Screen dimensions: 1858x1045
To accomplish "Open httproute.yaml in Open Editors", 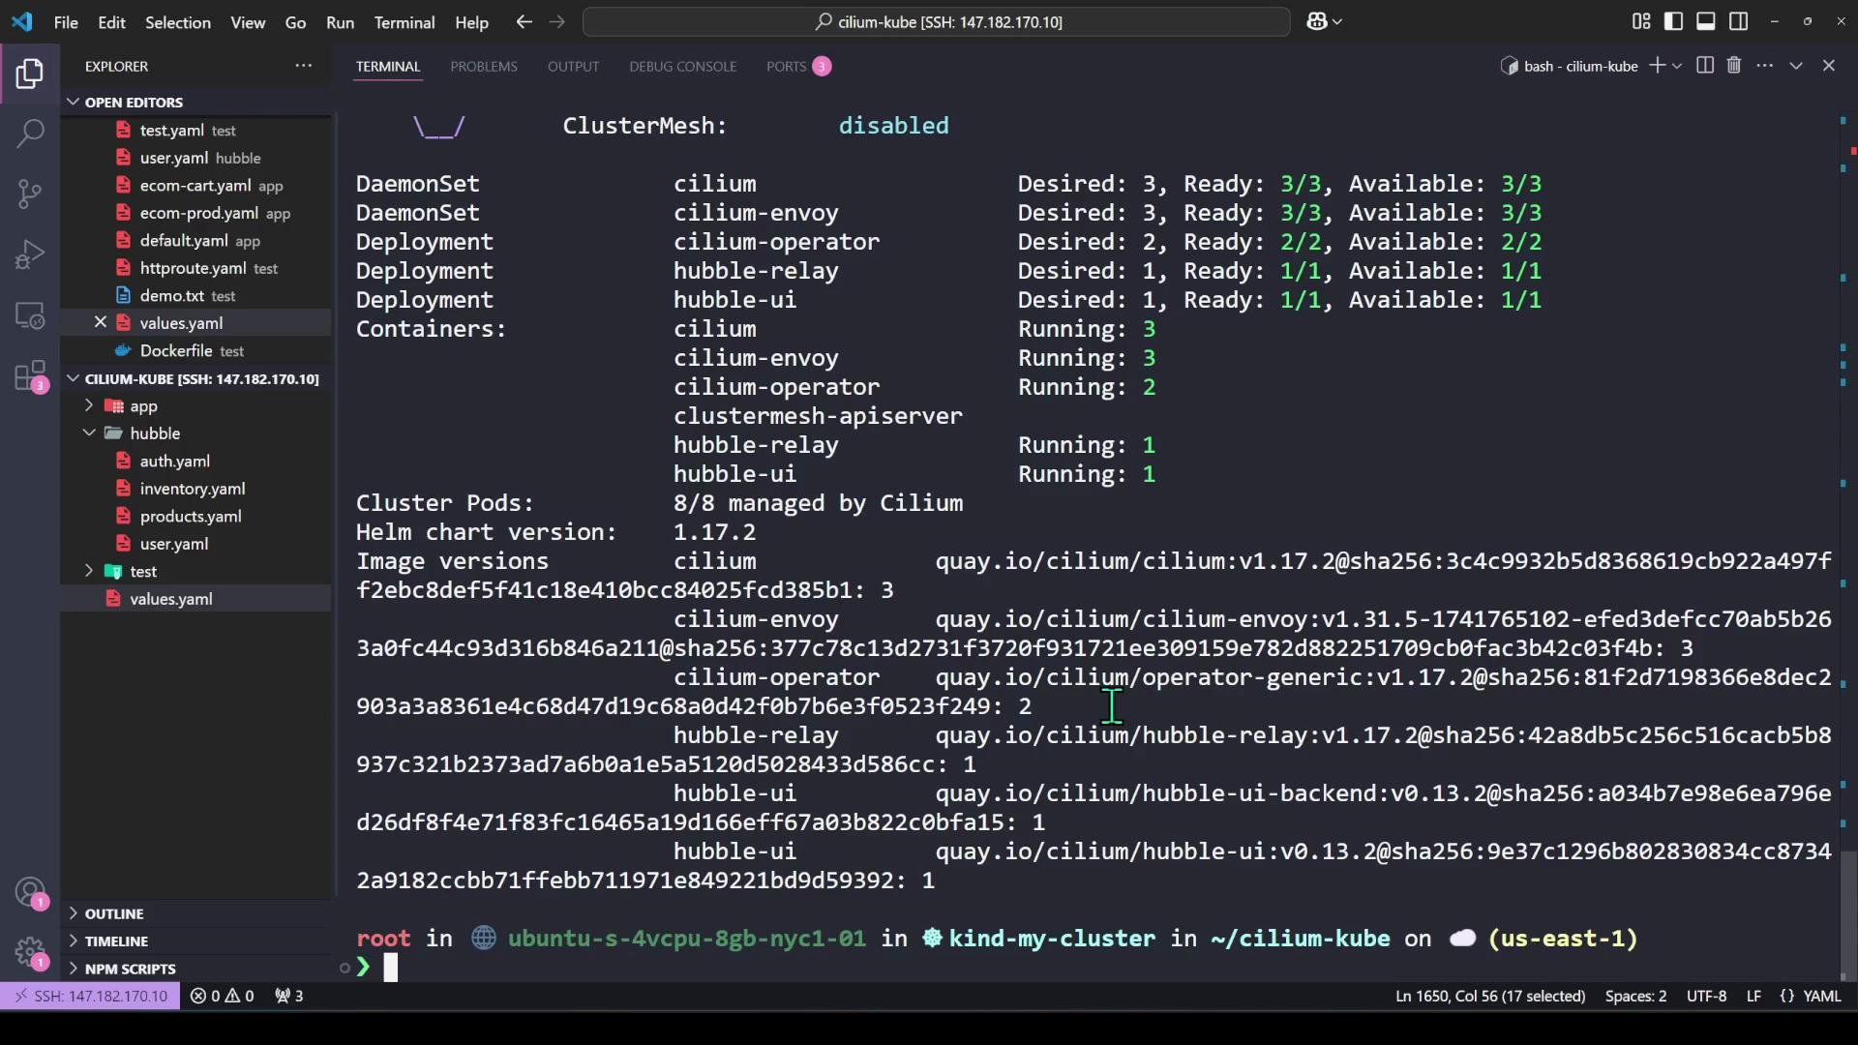I will 195,268.
